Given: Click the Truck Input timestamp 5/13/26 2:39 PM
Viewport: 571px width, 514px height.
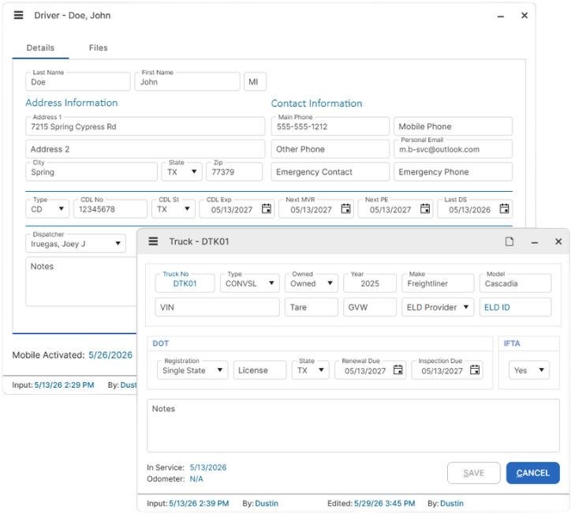Looking at the screenshot, I should pyautogui.click(x=199, y=504).
